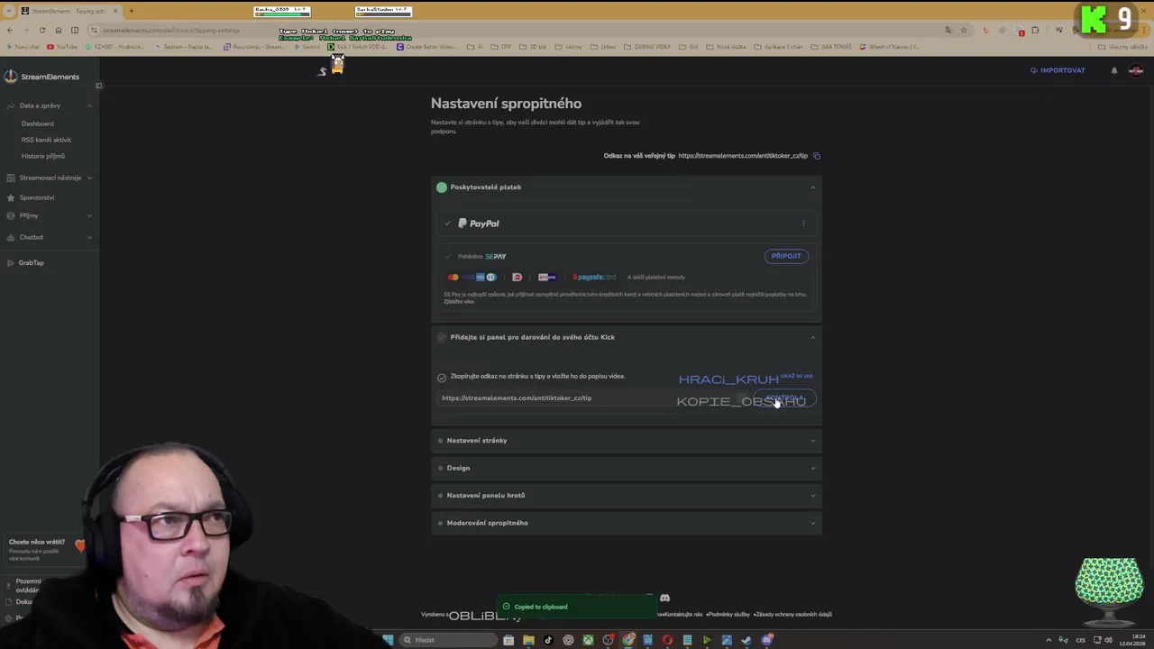The image size is (1154, 649).
Task: Open Wheel of Names bookmark
Action: click(891, 47)
